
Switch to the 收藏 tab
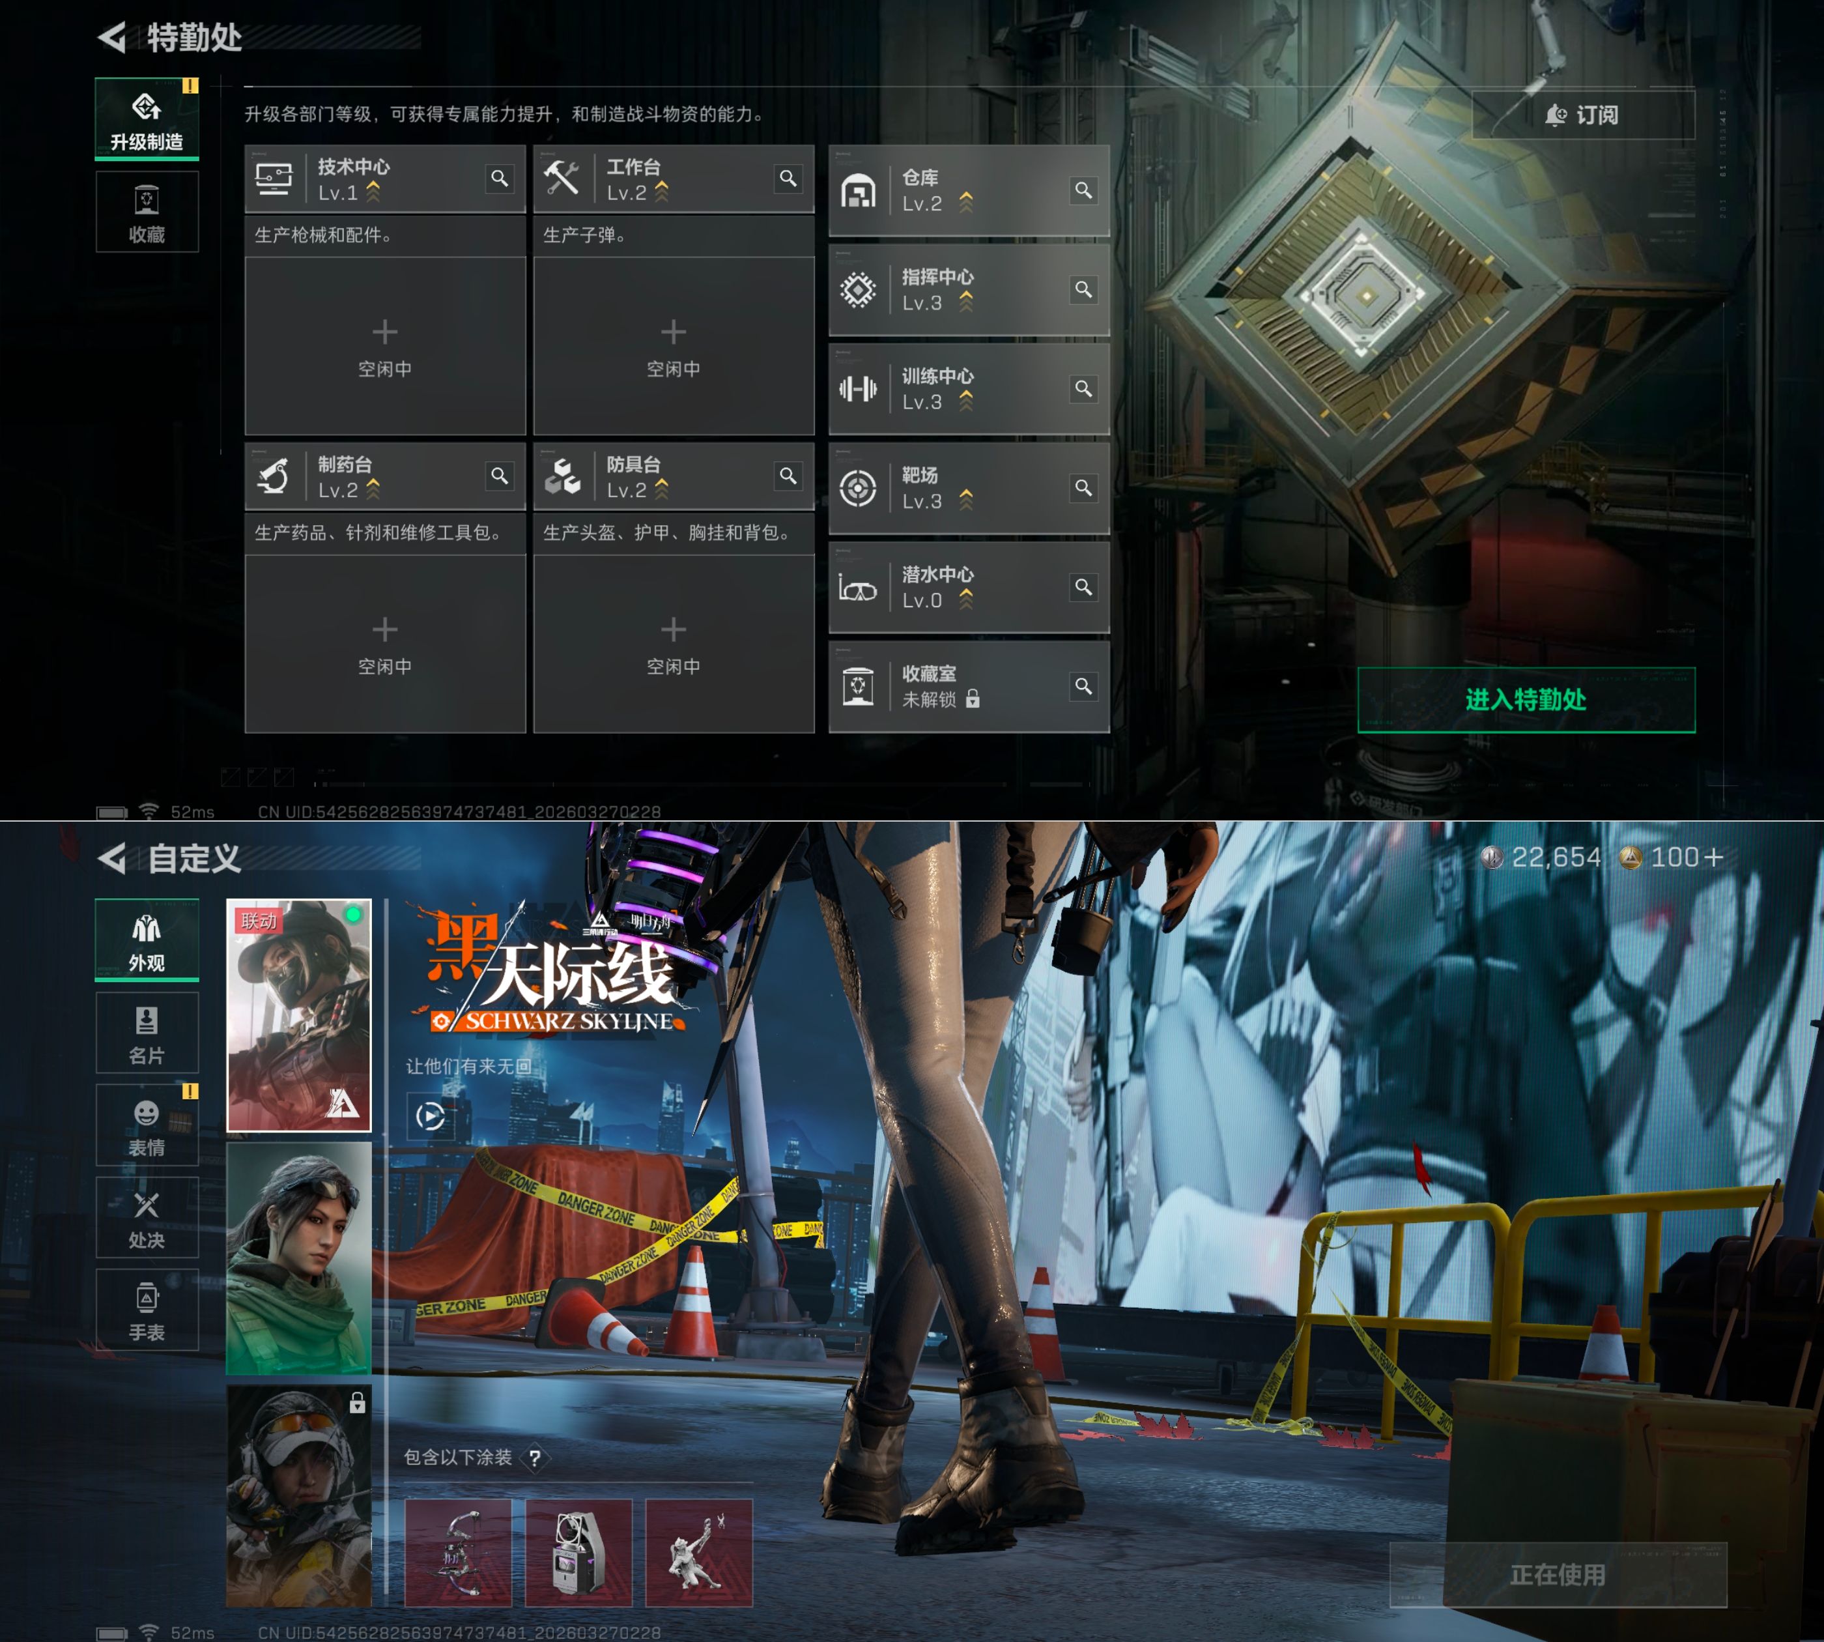147,213
